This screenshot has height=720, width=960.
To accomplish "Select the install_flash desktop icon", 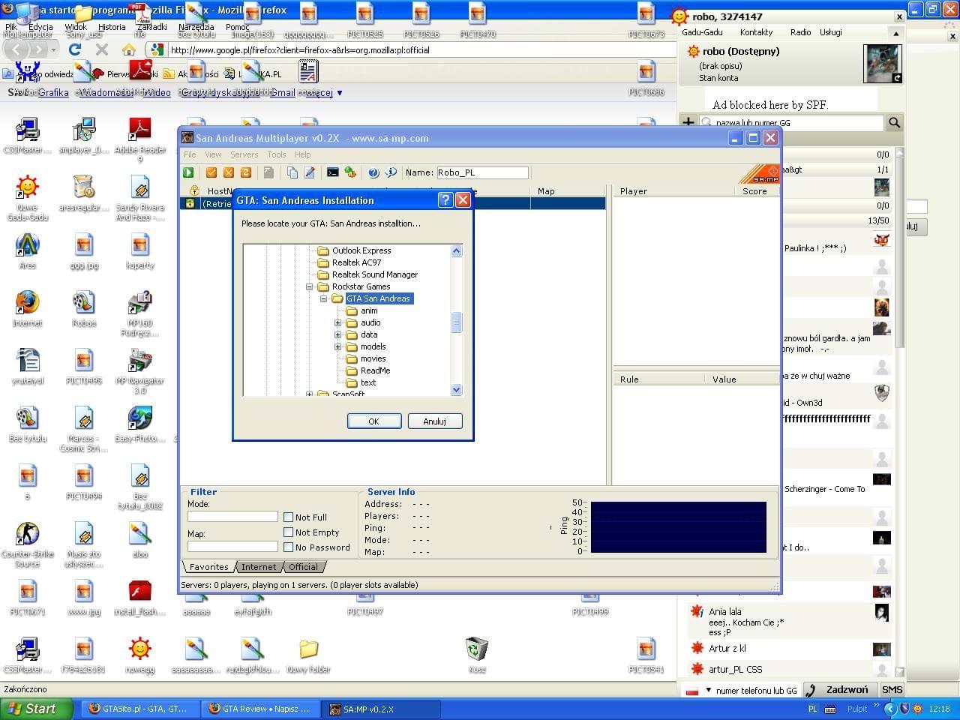I will pos(140,598).
